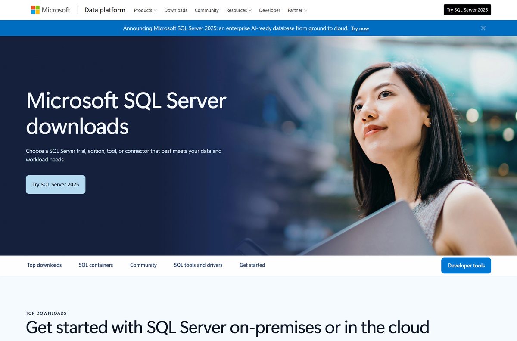Expand the Products menu
Screen dimensions: 517x341
145,10
